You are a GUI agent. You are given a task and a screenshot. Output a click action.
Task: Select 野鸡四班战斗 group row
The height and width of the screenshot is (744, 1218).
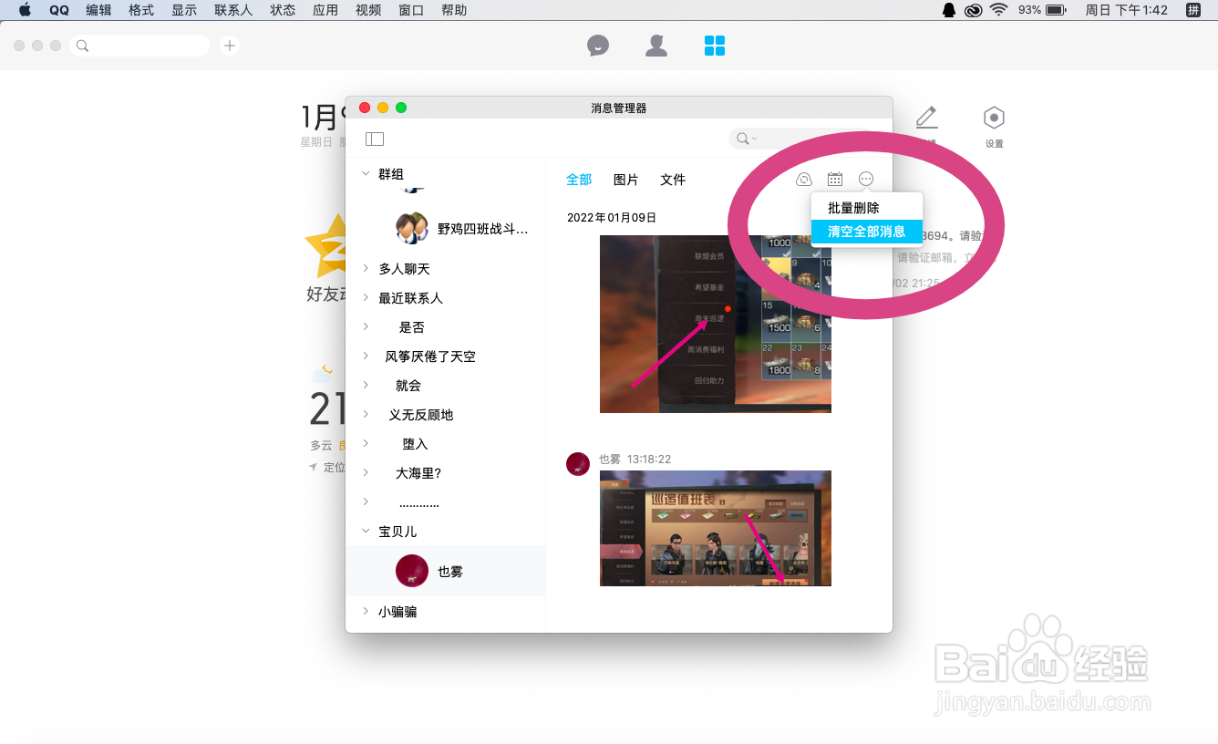click(445, 229)
